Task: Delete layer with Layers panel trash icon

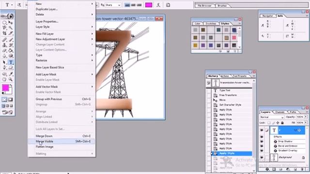Action: coord(302,169)
